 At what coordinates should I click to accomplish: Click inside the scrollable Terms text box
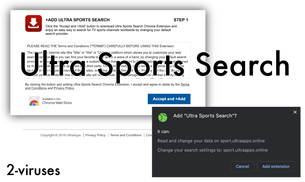pos(108,61)
